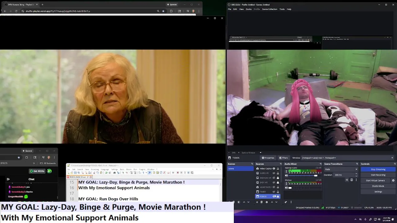Viewport: 397px width, 223px height.
Task: Mute Desktop Audio speaker icon
Action: [x=286, y=175]
